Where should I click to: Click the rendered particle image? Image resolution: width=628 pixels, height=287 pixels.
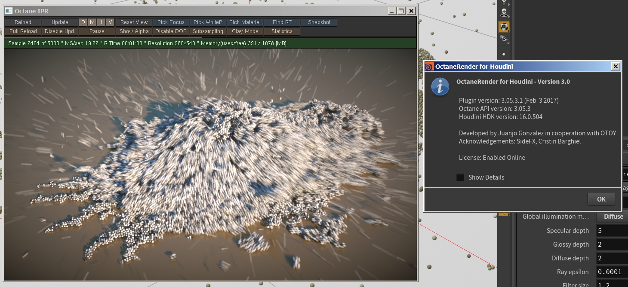click(210, 164)
